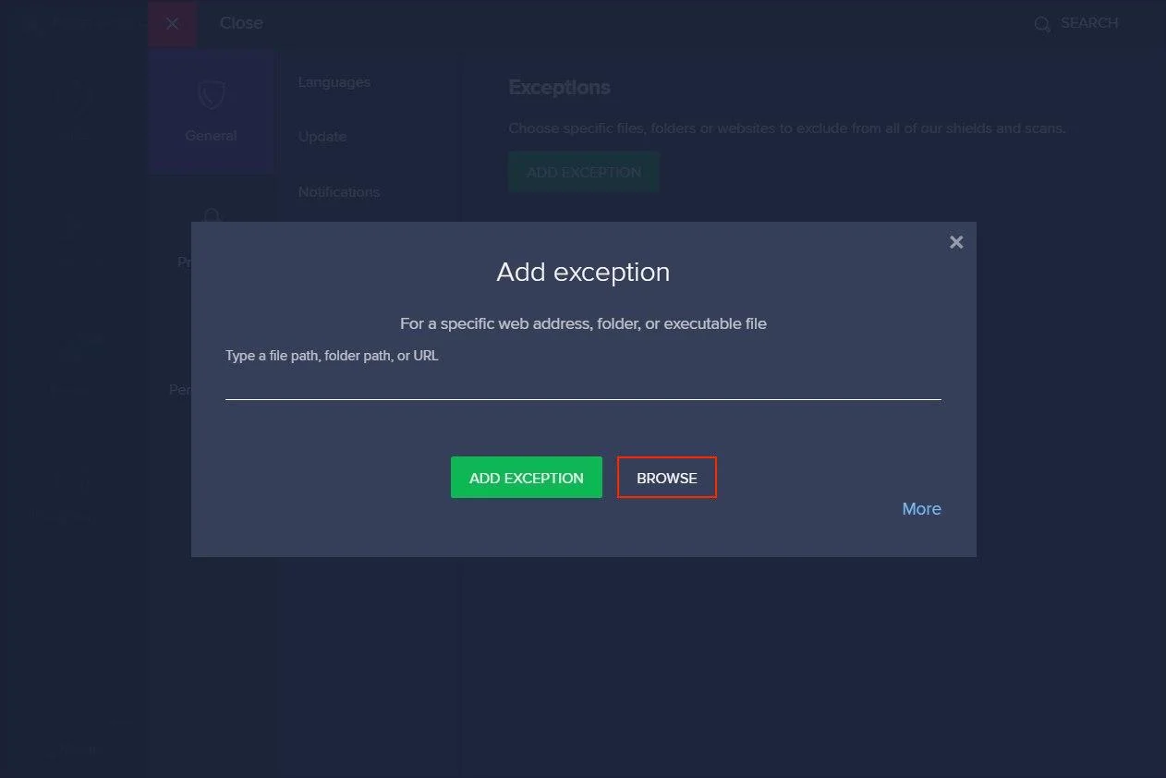Click the Exceptions section heading

click(x=559, y=88)
